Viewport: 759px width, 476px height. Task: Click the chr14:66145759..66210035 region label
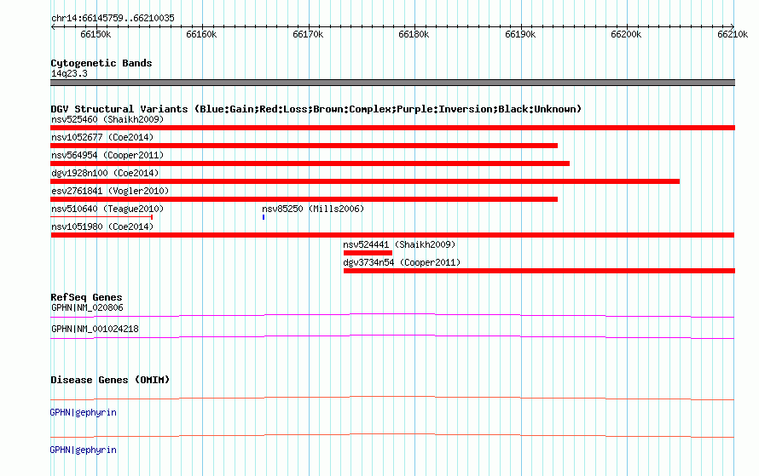tap(113, 18)
